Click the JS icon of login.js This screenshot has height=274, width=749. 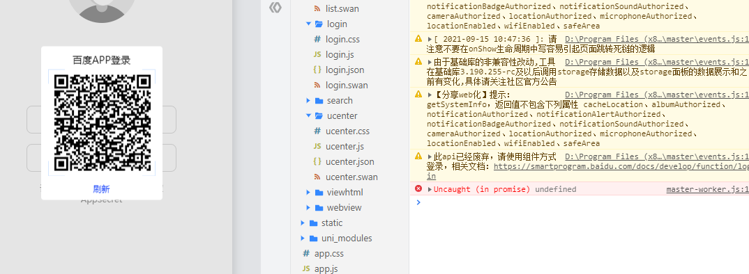pyautogui.click(x=317, y=54)
